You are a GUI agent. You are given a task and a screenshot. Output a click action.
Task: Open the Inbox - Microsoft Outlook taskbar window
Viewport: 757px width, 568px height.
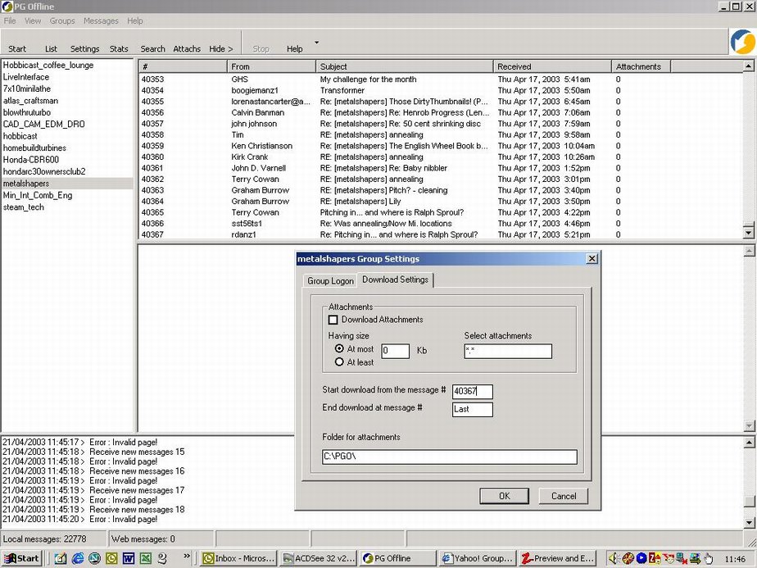click(x=238, y=558)
